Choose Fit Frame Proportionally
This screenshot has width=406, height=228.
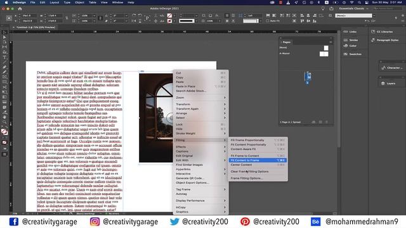(x=258, y=140)
